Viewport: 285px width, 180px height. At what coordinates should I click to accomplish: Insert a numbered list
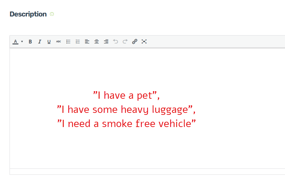(x=78, y=41)
